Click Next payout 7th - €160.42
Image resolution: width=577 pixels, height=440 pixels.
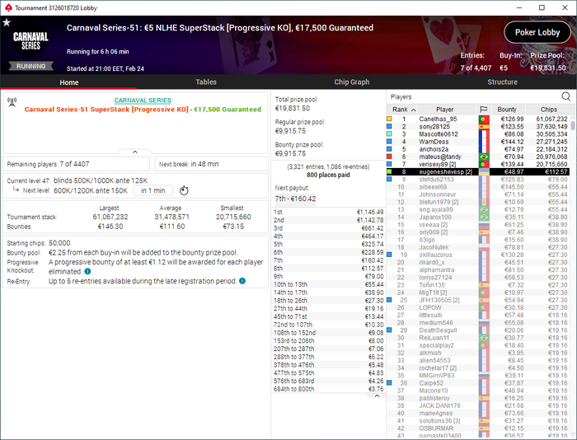coord(295,199)
